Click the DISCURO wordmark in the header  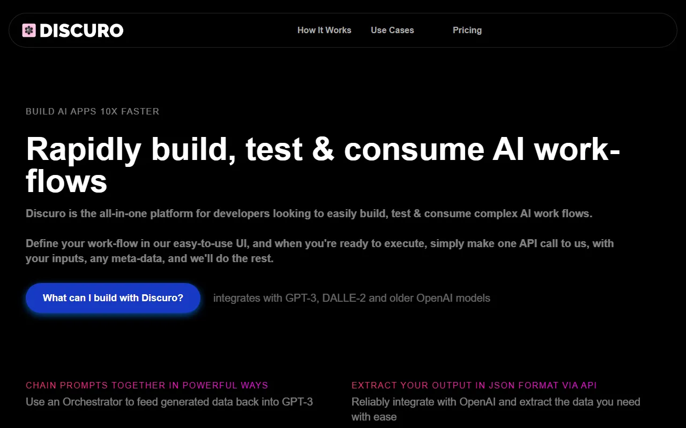(81, 30)
